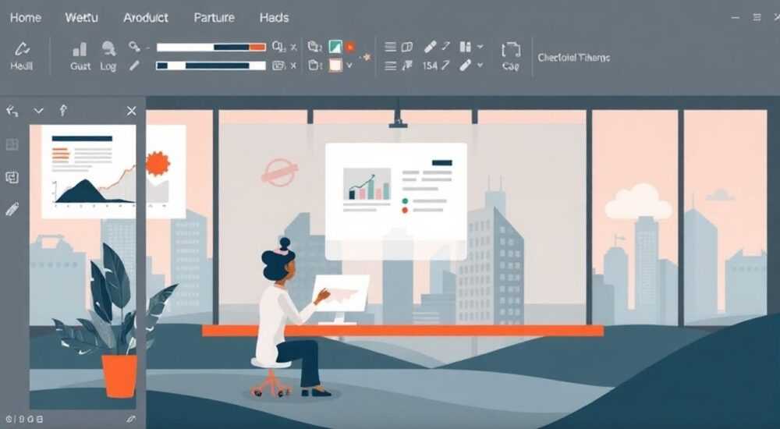
Task: Click the Checfoial Tihems label
Action: (573, 58)
